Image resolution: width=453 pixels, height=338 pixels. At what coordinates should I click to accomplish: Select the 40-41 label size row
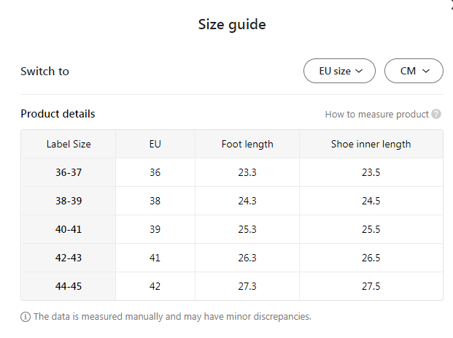pos(69,229)
